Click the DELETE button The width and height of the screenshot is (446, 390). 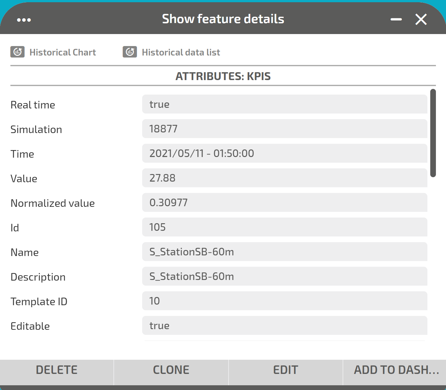click(x=57, y=370)
